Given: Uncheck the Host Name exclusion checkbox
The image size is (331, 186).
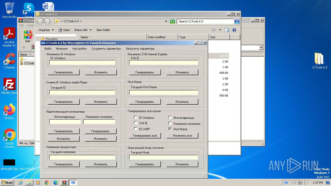Looking at the screenshot, I should coord(170,129).
